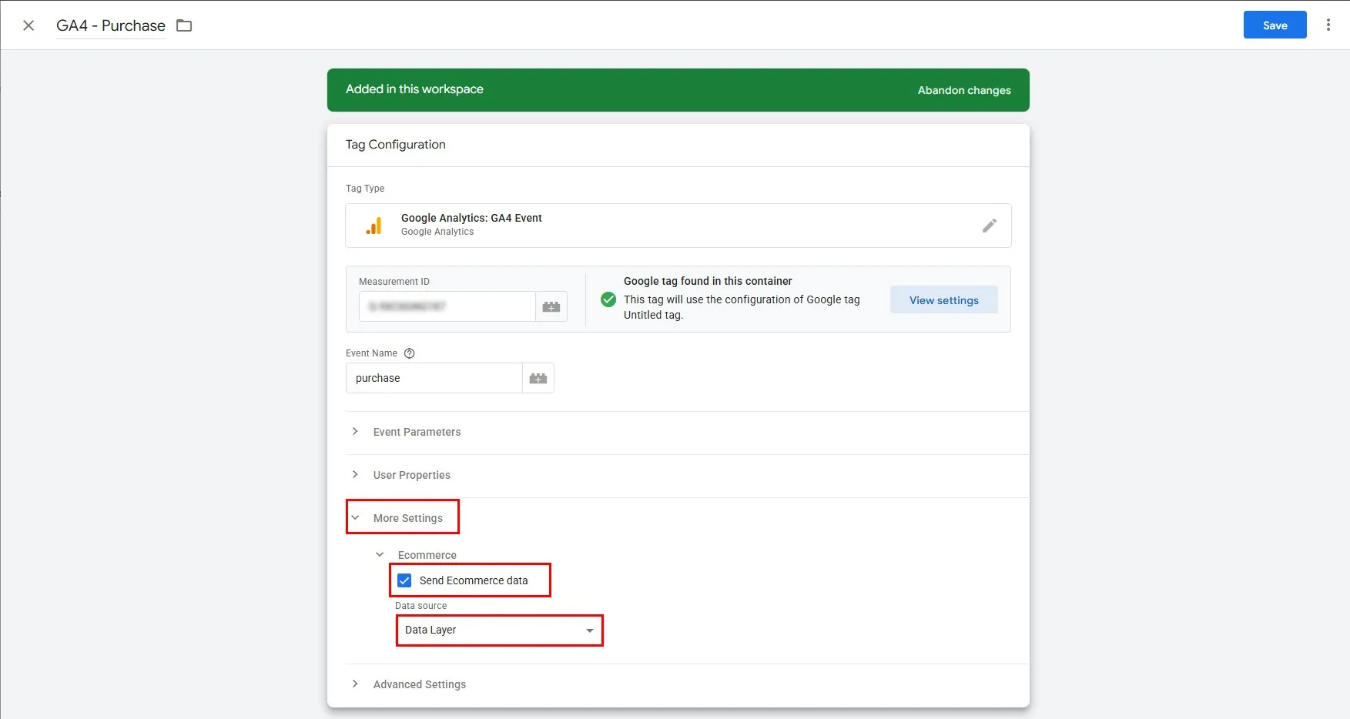Uncheck Send Ecommerce data checkbox
Viewport: 1350px width, 719px height.
(x=404, y=580)
